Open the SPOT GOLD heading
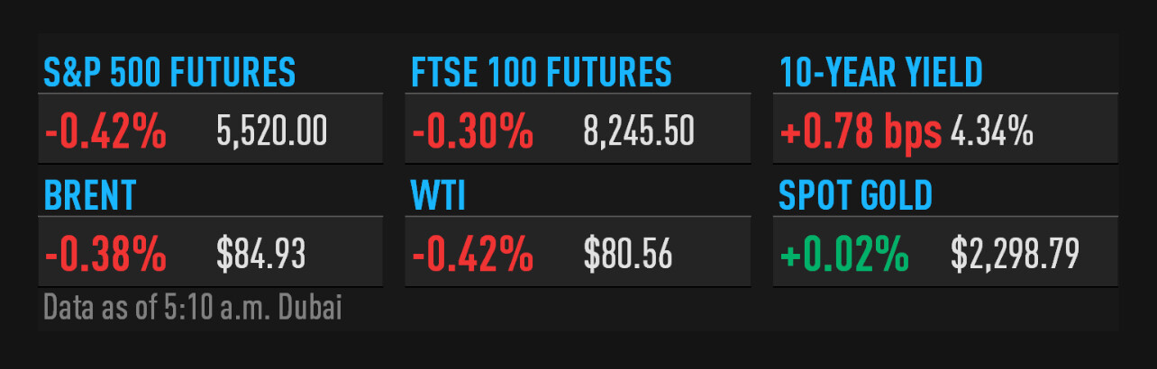The image size is (1157, 369). point(855,195)
